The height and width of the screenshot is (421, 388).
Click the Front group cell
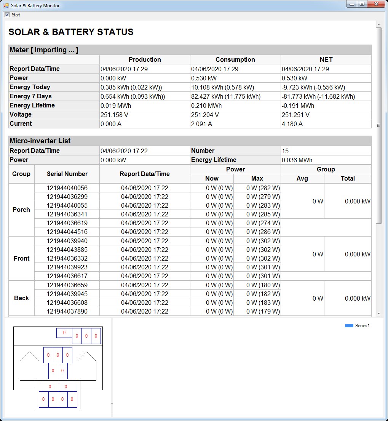pos(21,258)
